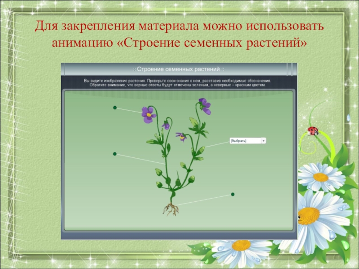Click the green marker dot pointing to the stem
Image resolution: width=359 pixels, height=269 pixels.
click(x=115, y=154)
